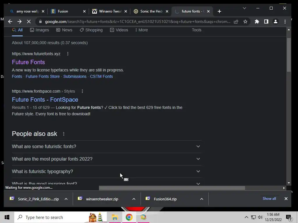Click the scroll right arrow of the page
Viewport: 298px width, 223px height.
[x=284, y=188]
